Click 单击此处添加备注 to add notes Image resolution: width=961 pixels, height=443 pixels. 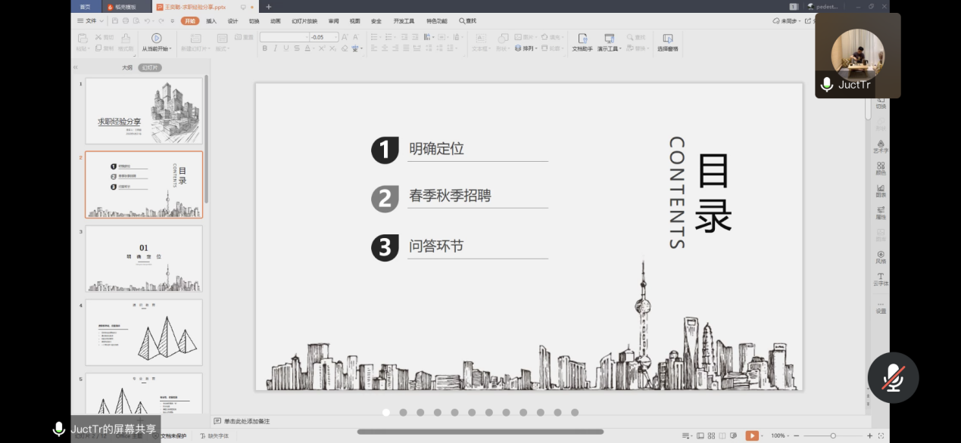click(x=246, y=421)
